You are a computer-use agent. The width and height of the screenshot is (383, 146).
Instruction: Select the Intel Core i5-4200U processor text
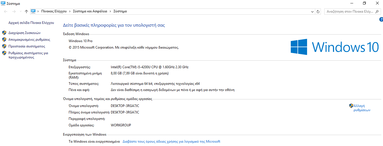[x=150, y=67]
